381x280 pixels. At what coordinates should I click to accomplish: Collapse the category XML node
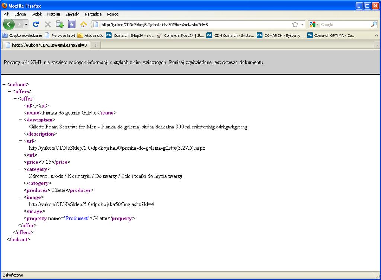click(21, 169)
